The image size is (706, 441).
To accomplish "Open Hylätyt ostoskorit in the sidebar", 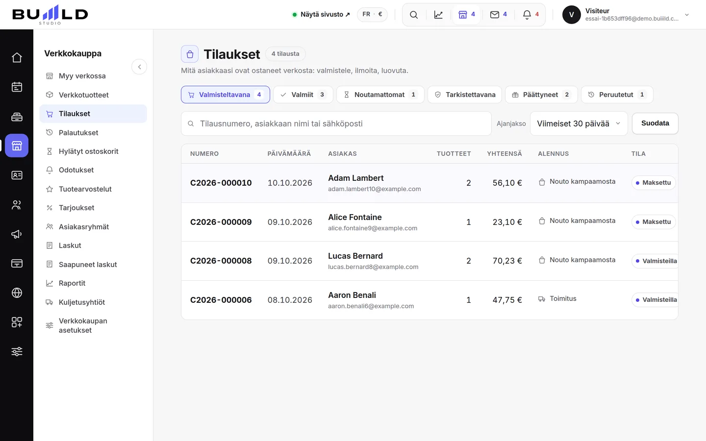I will coord(93,151).
